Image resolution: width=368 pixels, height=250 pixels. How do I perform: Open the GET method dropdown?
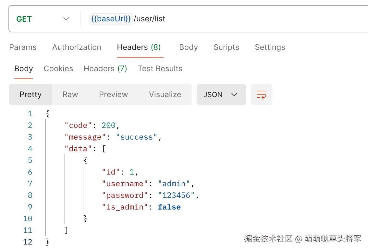click(43, 19)
